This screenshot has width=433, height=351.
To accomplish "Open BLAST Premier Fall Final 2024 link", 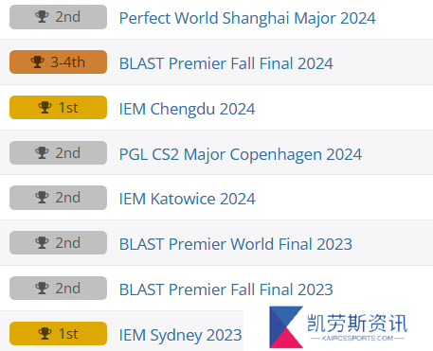I will pyautogui.click(x=226, y=63).
